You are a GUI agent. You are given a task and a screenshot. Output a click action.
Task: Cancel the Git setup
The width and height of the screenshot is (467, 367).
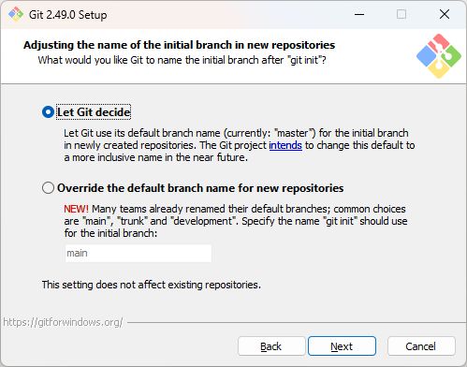tap(421, 346)
